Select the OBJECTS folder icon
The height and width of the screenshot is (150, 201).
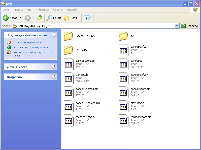(68, 50)
